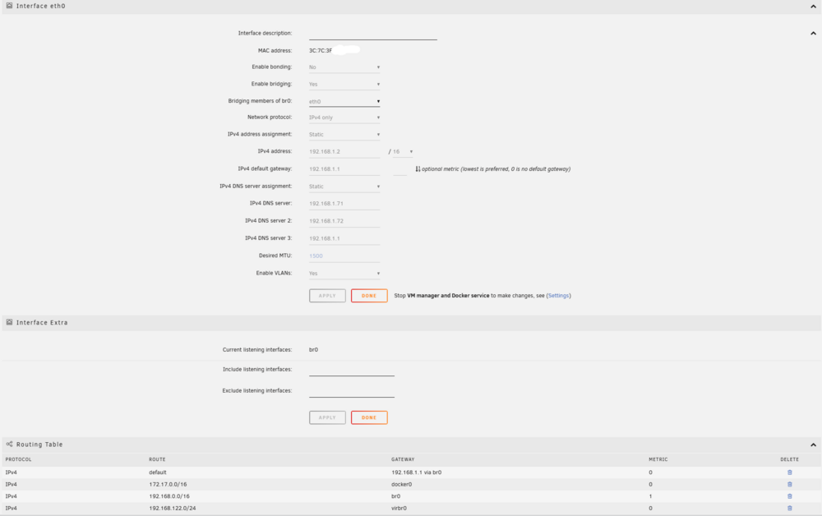Click the MAC address value 3C:7C:3F
Screen dimensions: 822x516
[x=321, y=50]
